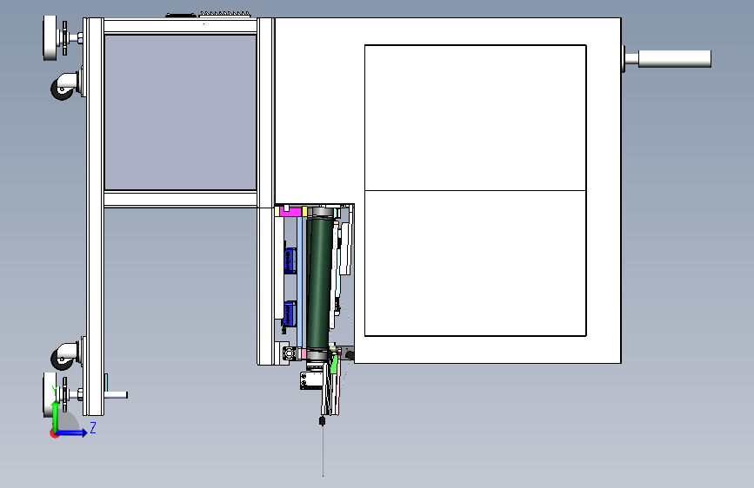The image size is (754, 488).
Task: Click the red origin point of the triad
Action: click(x=54, y=433)
